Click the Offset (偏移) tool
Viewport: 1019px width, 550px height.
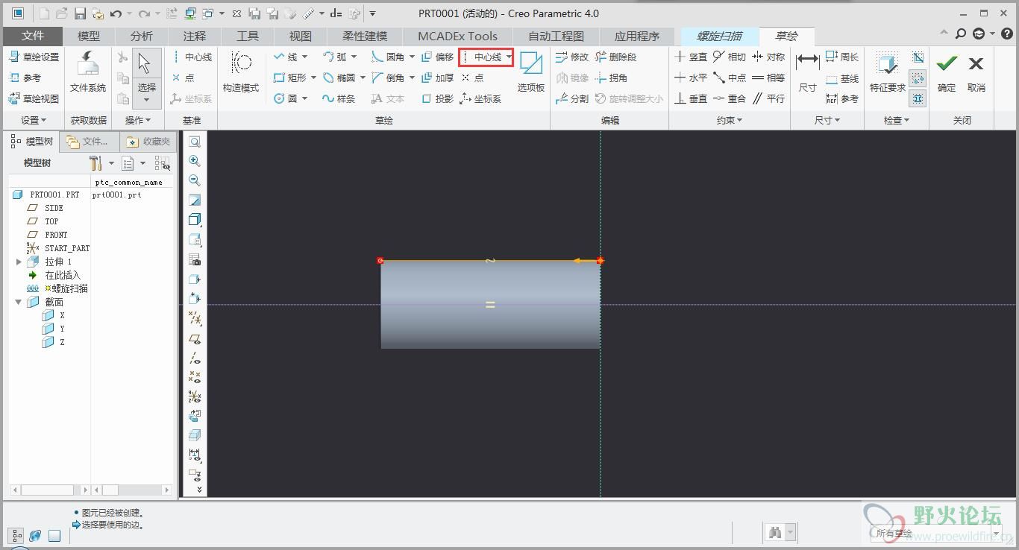click(x=438, y=57)
